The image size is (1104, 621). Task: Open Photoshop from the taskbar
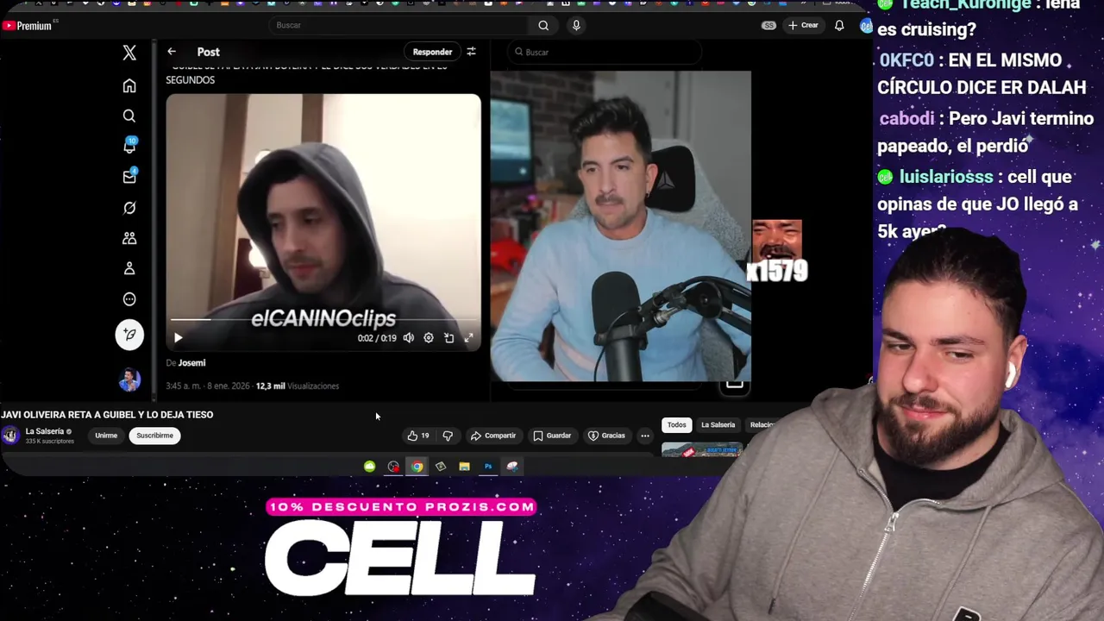(488, 467)
